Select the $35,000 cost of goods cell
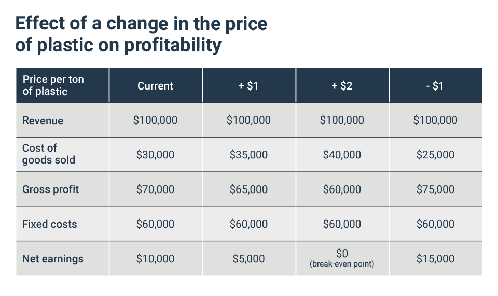This screenshot has height=296, width=498. [x=248, y=155]
